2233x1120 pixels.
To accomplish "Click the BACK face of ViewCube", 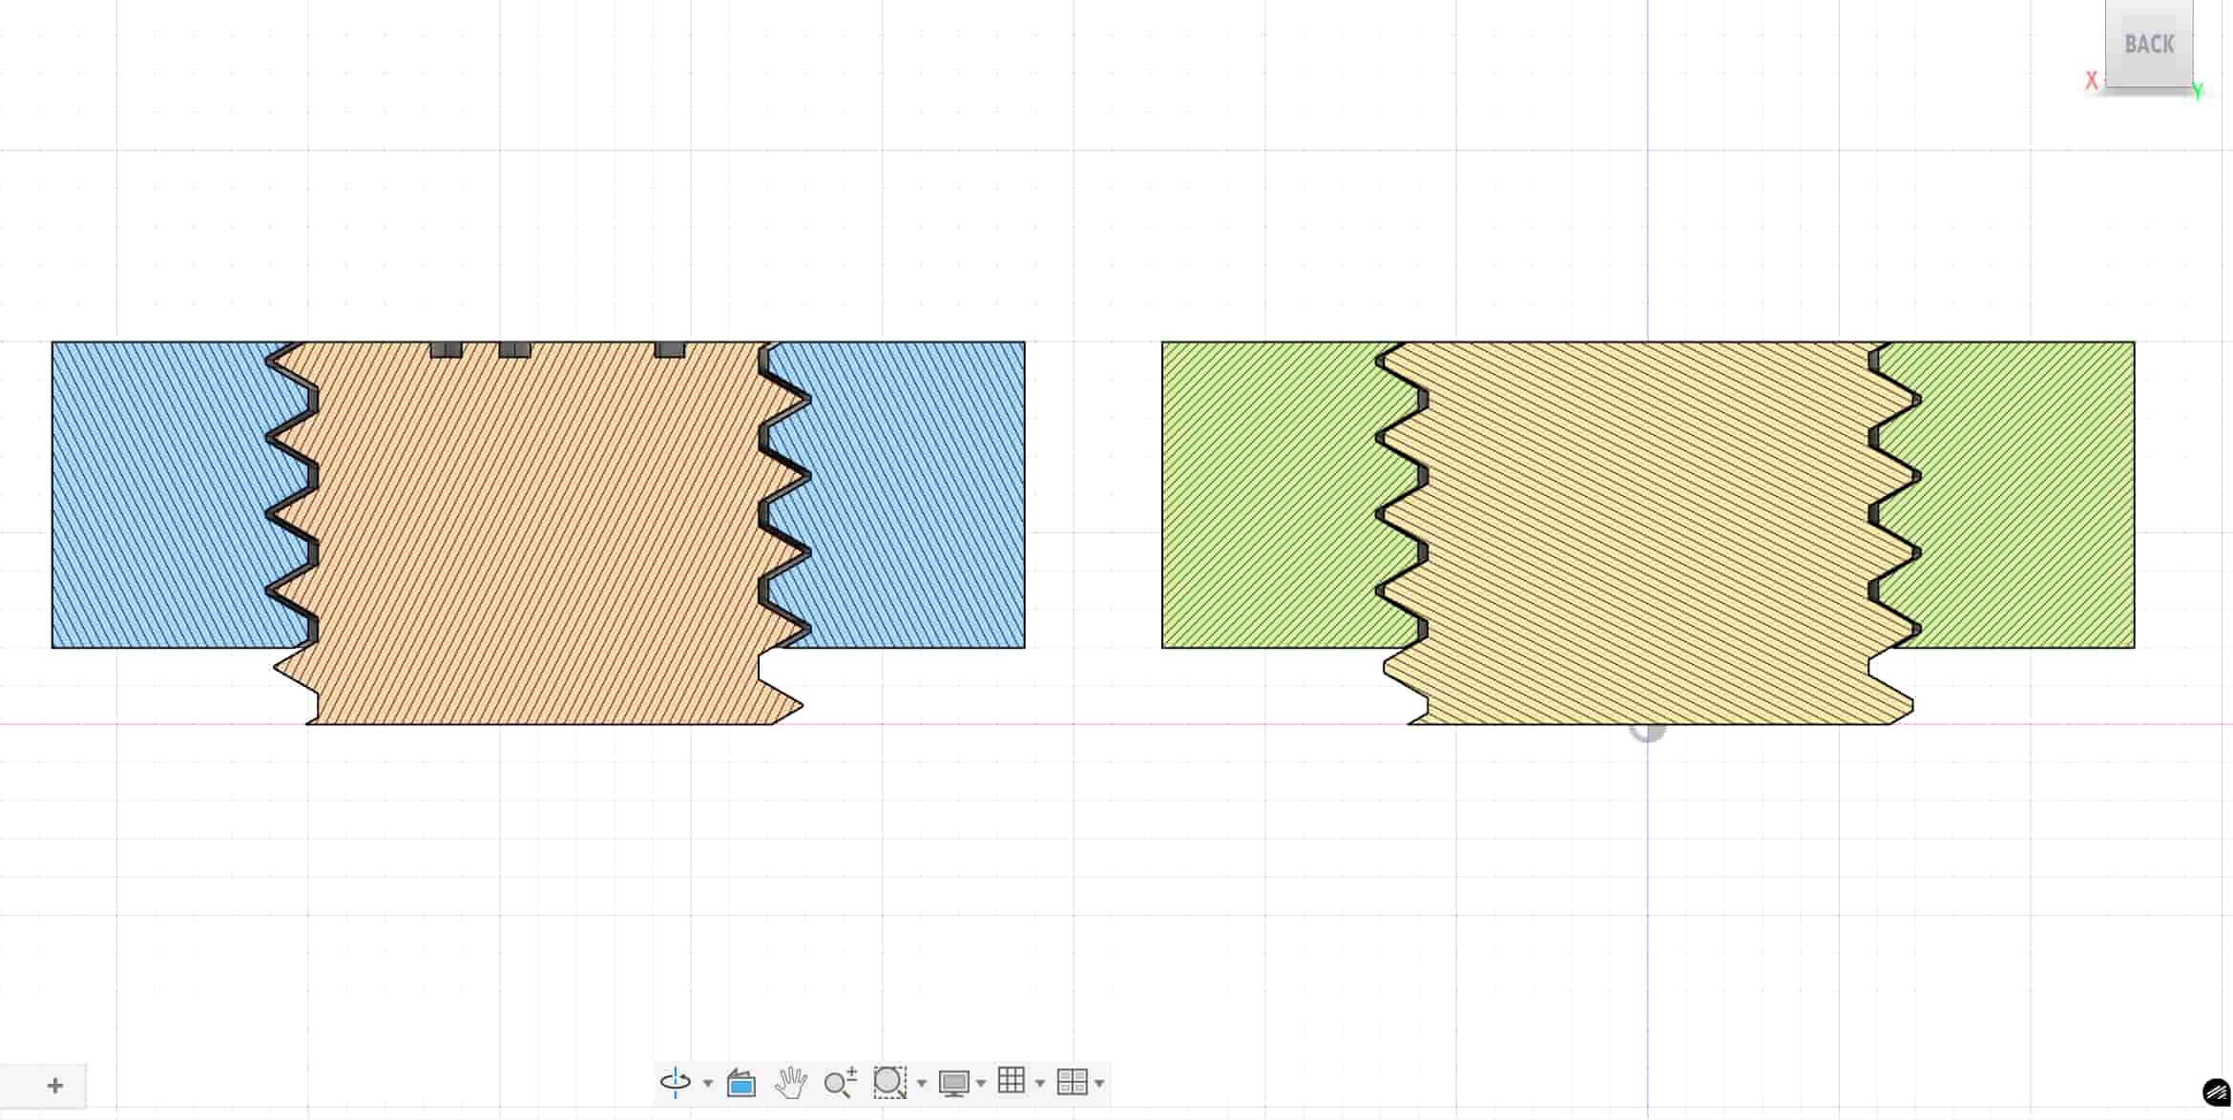I will pyautogui.click(x=2148, y=45).
